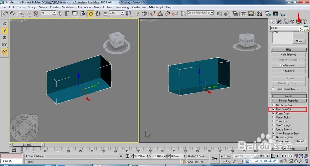Expand the Freeze rollout
Screen dimensions: 310x166
pos(288,96)
